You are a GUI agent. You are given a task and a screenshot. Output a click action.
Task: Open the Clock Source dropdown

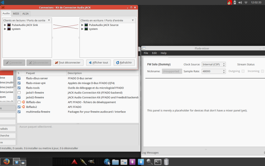(214, 64)
